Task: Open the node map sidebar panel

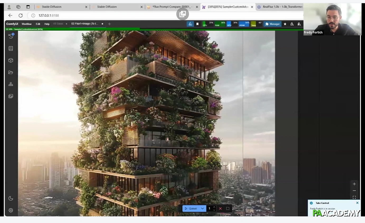Action: pos(11,84)
